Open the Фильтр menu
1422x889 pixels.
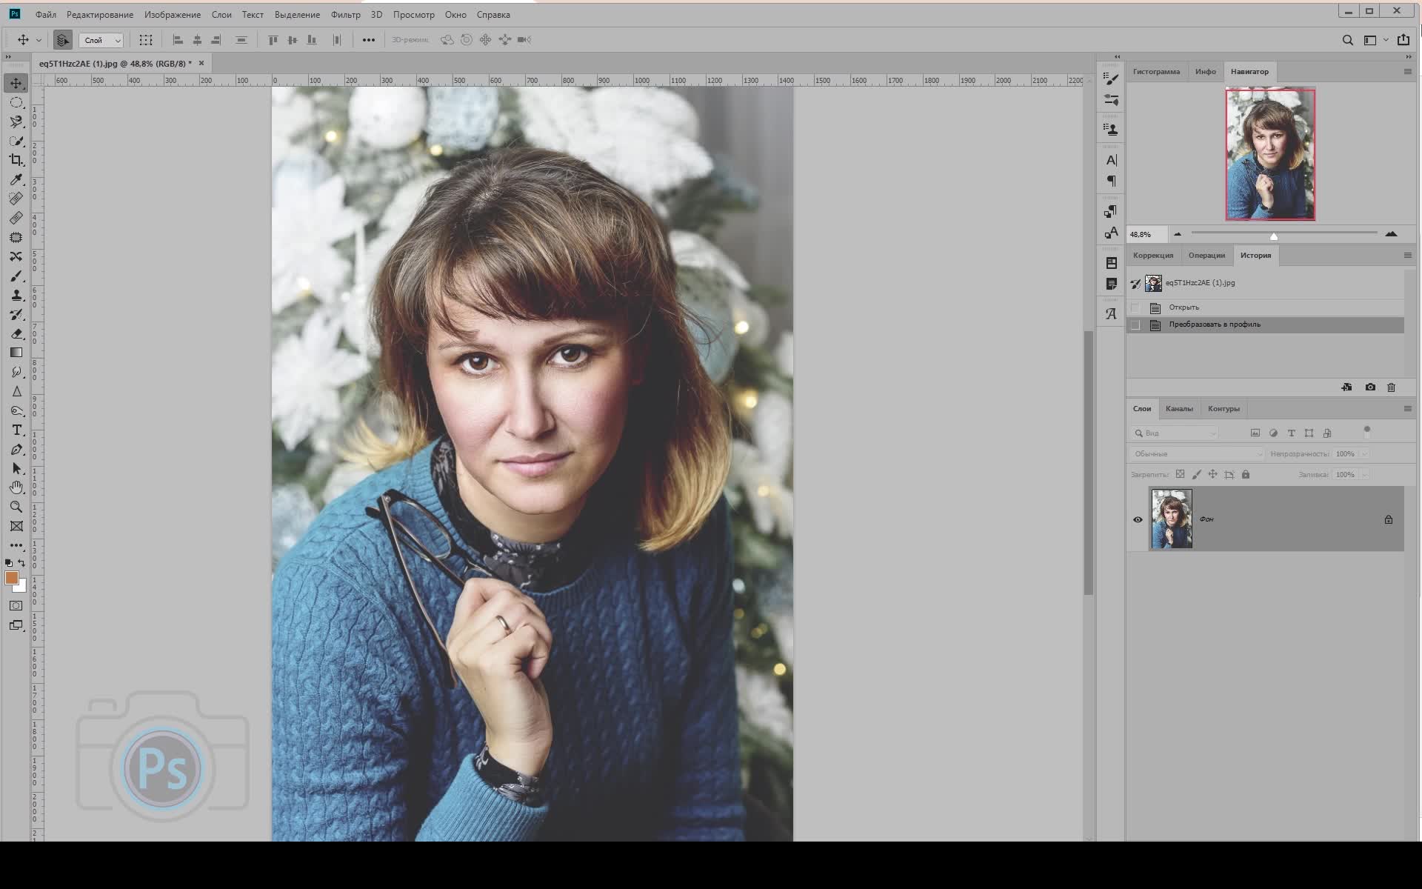(x=346, y=15)
